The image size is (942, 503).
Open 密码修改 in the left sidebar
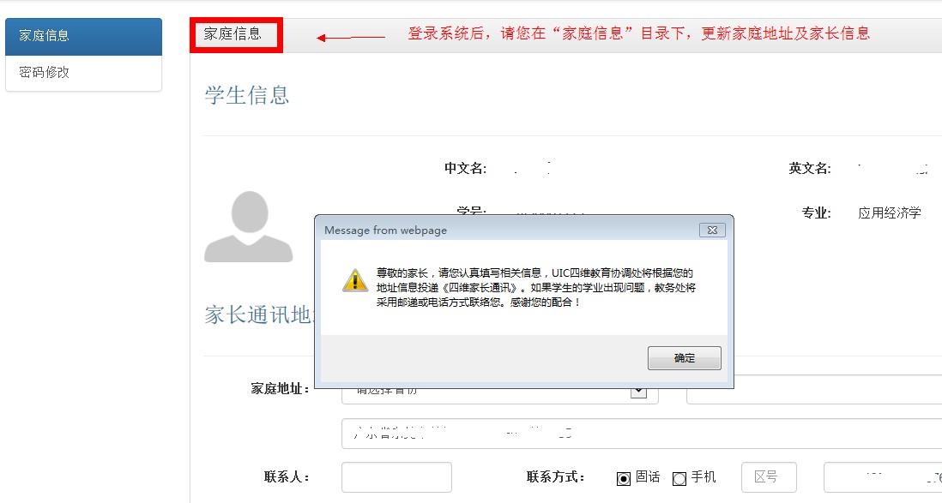click(x=83, y=73)
